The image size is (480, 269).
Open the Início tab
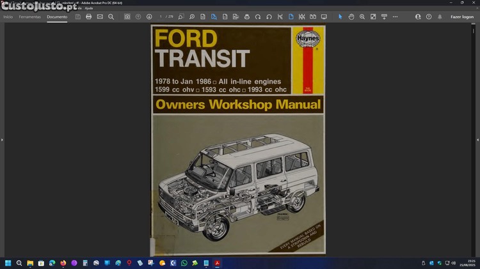pos(8,17)
